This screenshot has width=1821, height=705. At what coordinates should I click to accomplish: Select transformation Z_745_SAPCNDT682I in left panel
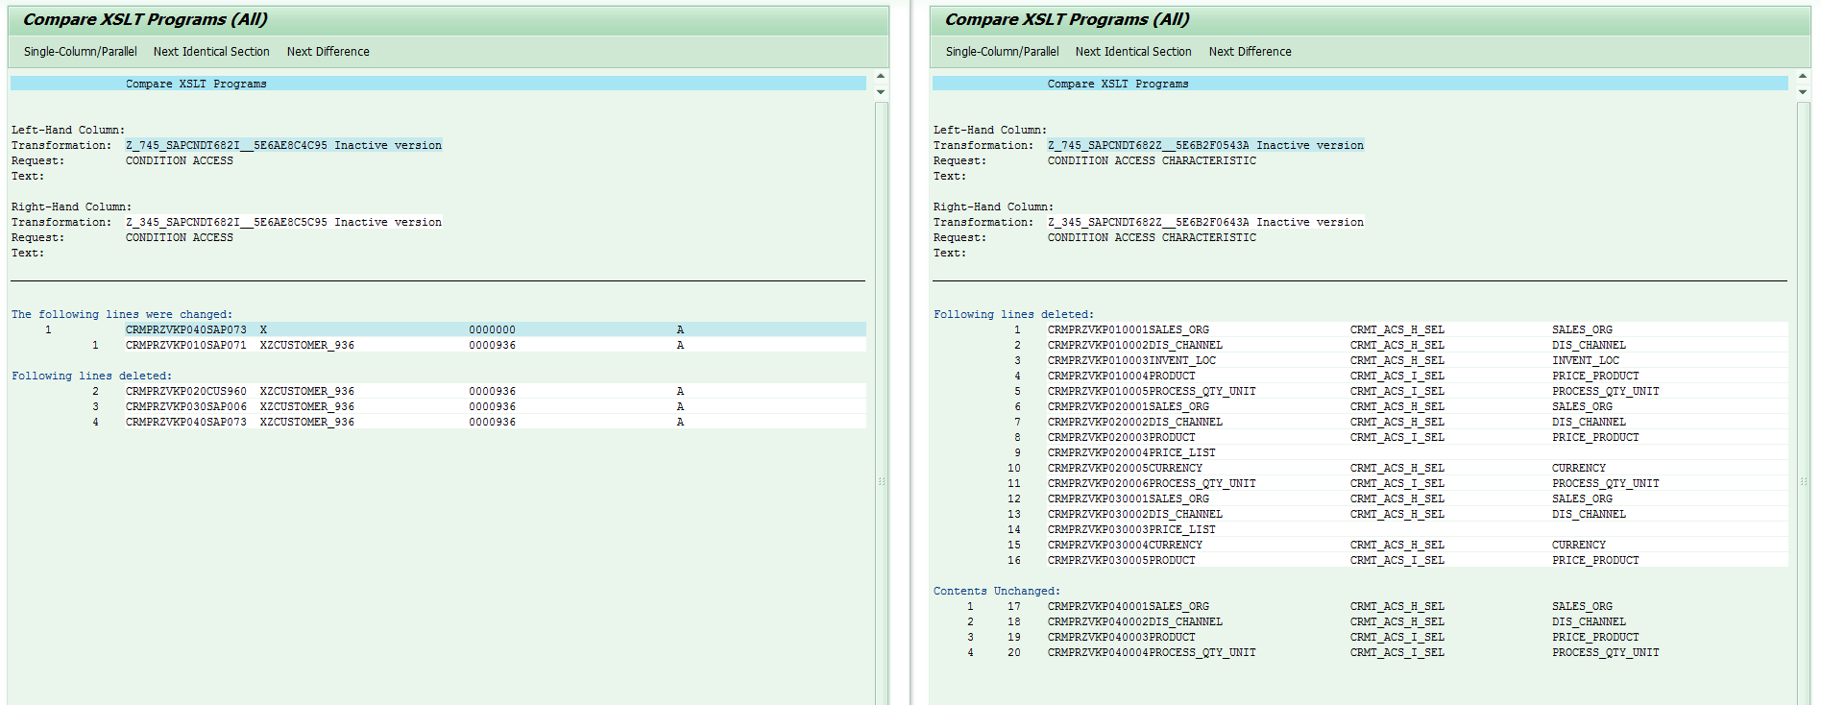pos(283,146)
